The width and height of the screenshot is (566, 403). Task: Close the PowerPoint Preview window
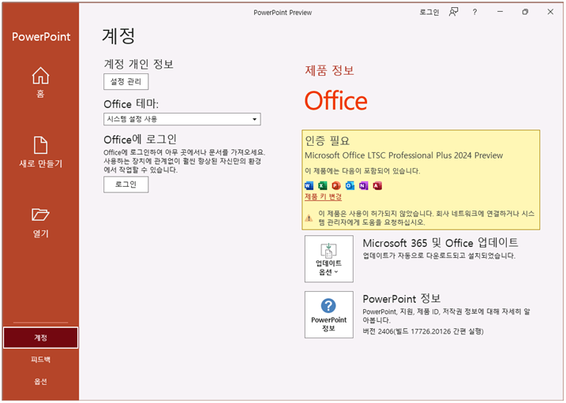pyautogui.click(x=550, y=12)
